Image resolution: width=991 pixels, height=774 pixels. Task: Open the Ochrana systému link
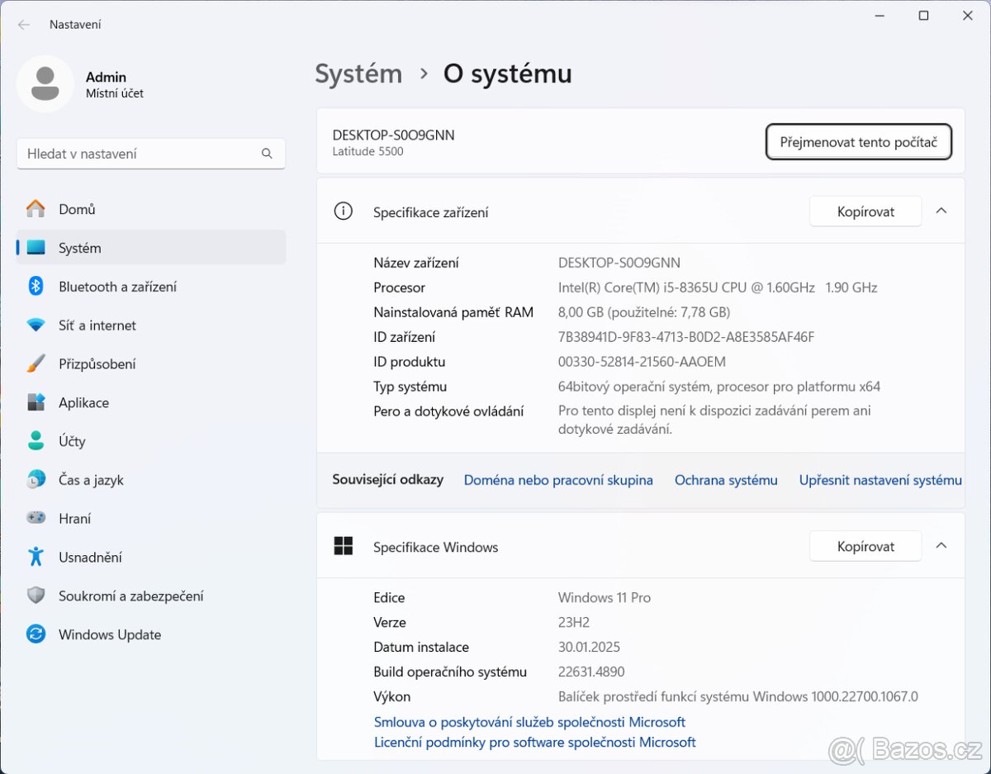[x=726, y=480]
